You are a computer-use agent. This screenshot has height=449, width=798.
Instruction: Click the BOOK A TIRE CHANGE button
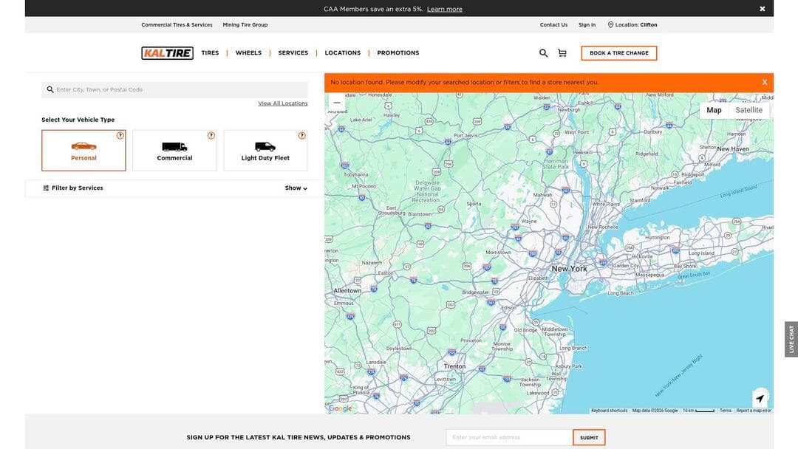tap(619, 52)
